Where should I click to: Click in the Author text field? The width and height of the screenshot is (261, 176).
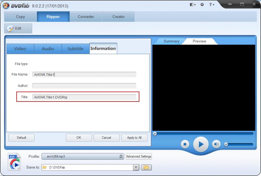[84, 86]
